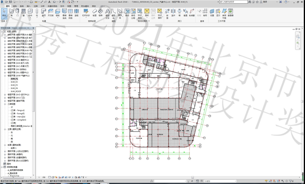Open the 注释 ribbon tab
The height and width of the screenshot is (184, 305).
click(x=36, y=6)
